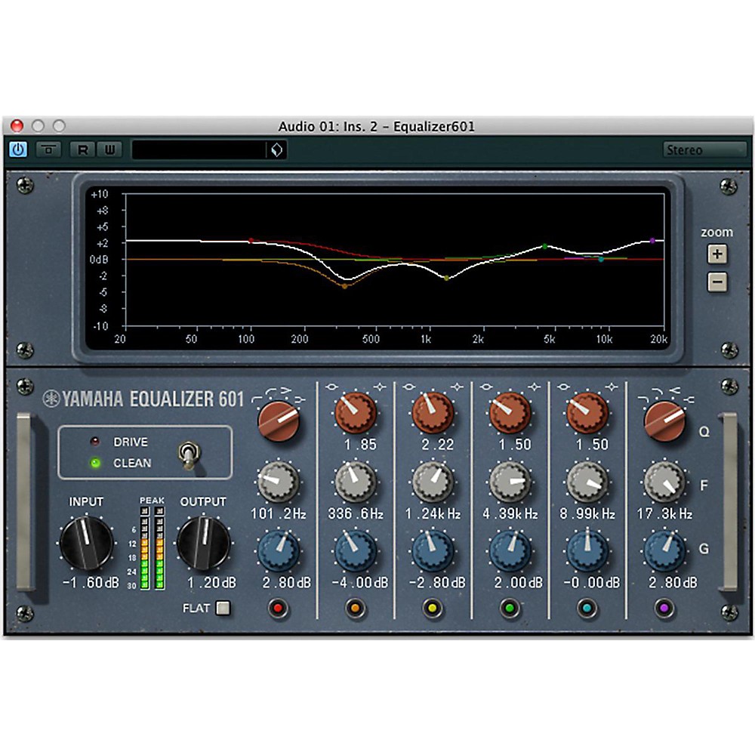Click the 1.85 Q value readout
The image size is (755, 755).
coord(360,445)
